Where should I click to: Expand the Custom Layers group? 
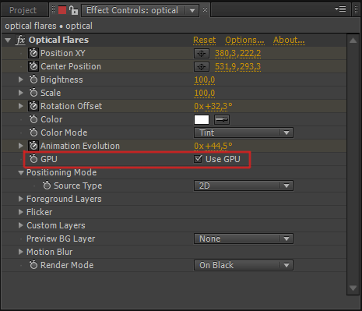[21, 225]
